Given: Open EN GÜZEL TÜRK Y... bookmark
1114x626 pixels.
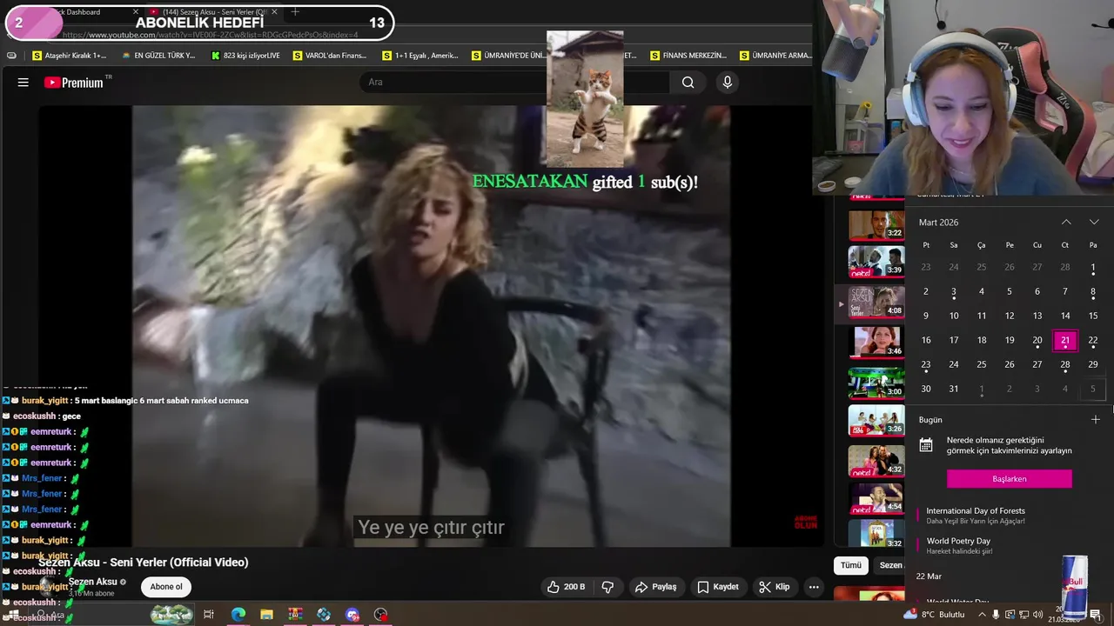Looking at the screenshot, I should (158, 56).
